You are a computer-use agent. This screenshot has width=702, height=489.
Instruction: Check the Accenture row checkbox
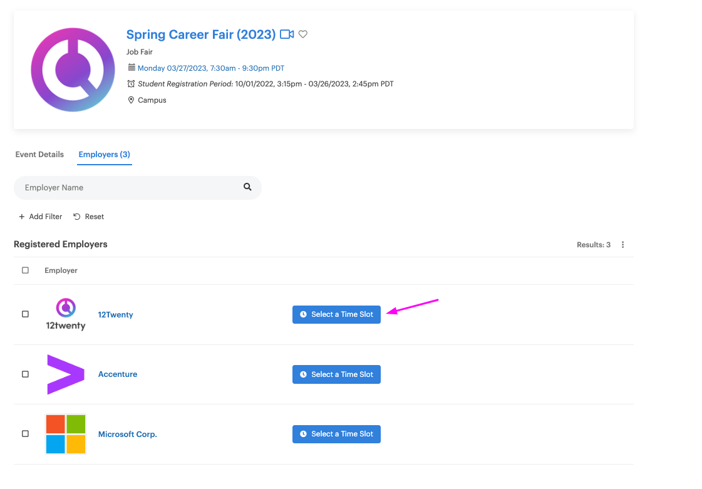(x=26, y=374)
